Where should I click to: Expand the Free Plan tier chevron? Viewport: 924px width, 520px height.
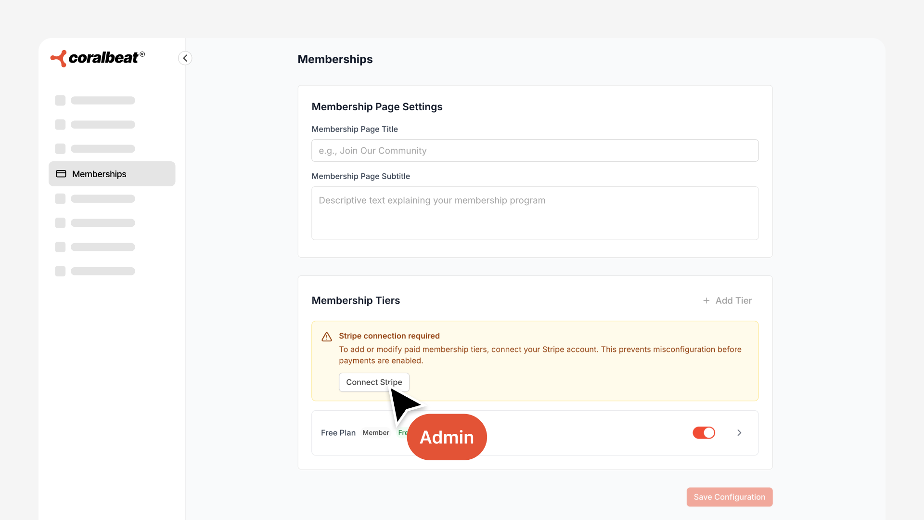[x=739, y=433]
